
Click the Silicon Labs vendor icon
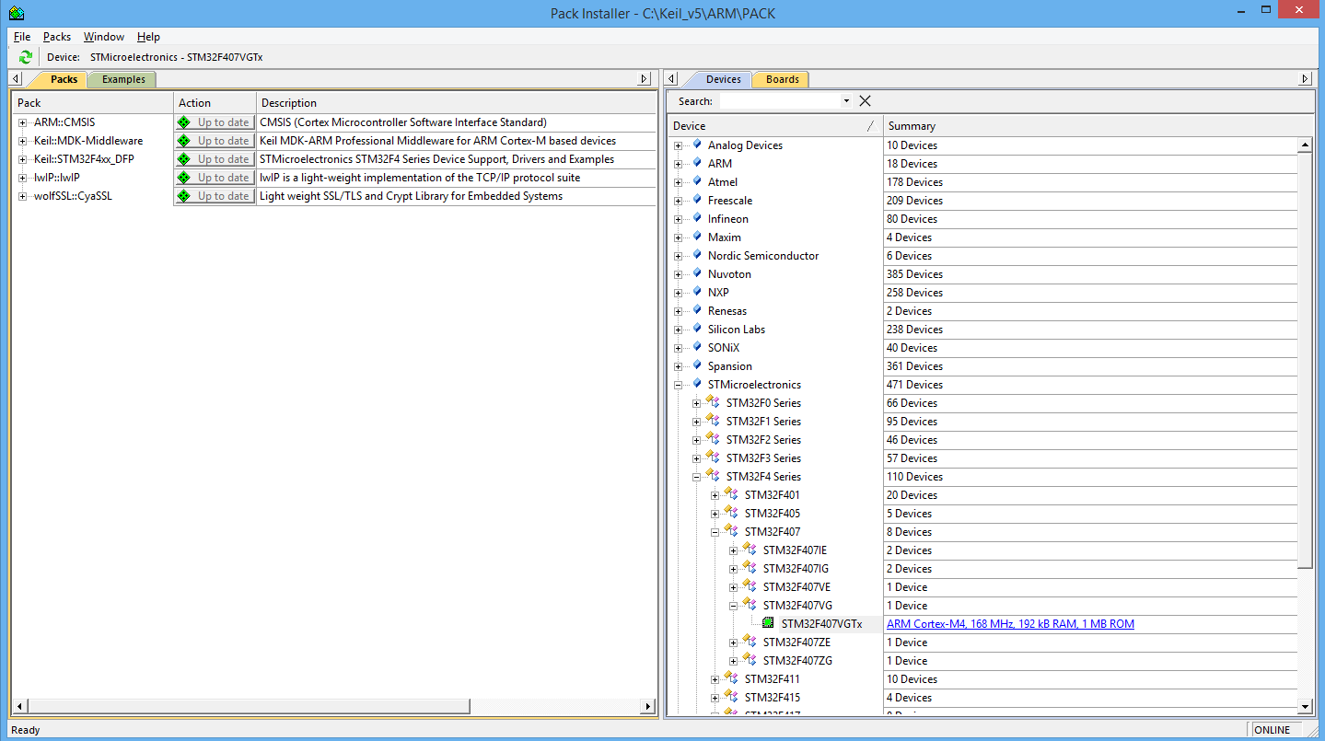(697, 329)
